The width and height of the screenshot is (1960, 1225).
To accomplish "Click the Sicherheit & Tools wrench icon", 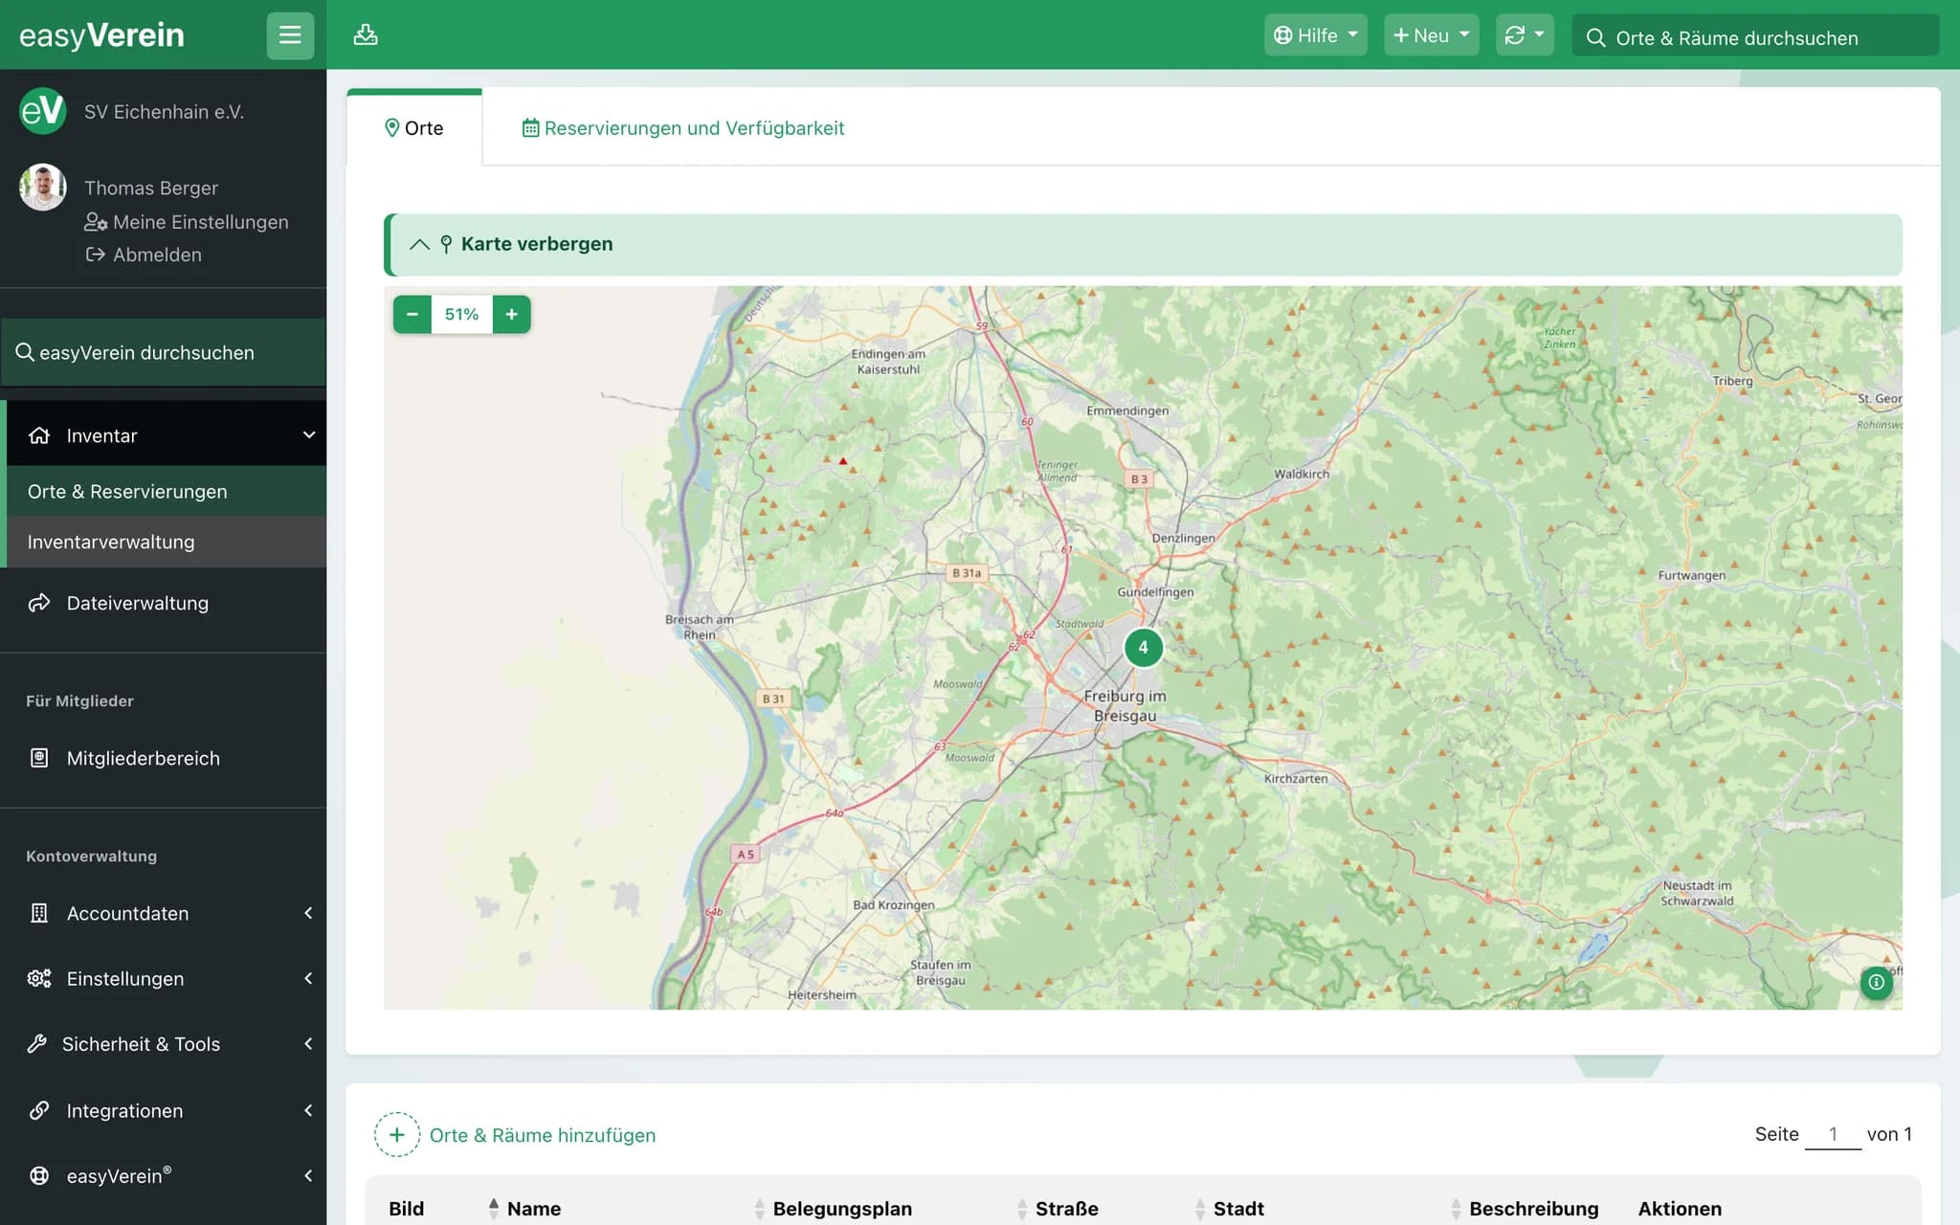I will [37, 1044].
